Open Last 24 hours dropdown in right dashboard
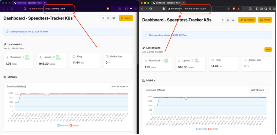The image size is (277, 135). [x=259, y=90]
